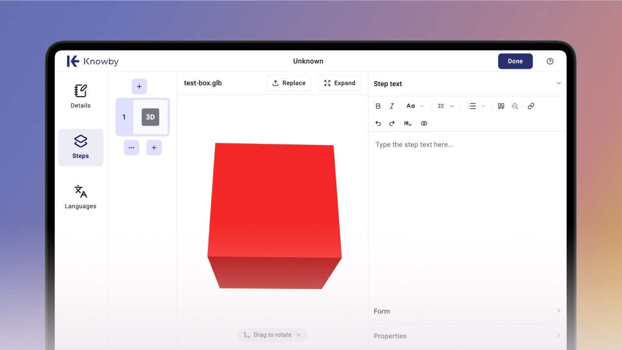This screenshot has height=350, width=622.
Task: Open the Languages tab
Action: pyautogui.click(x=81, y=197)
